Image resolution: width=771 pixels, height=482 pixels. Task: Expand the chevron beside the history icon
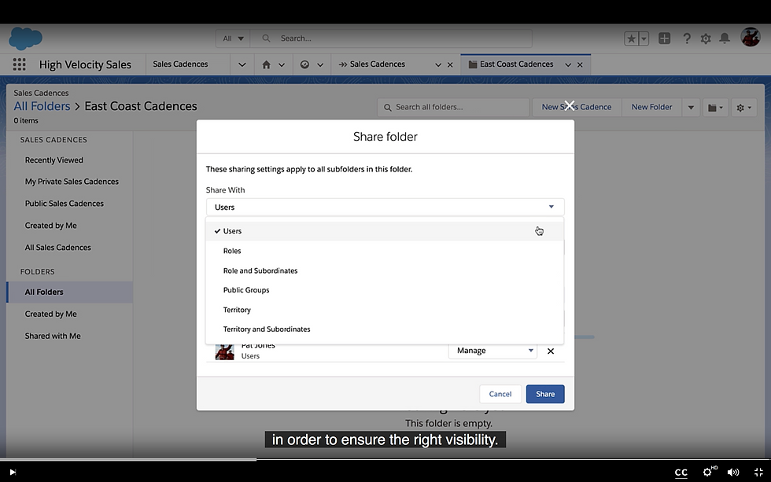(x=320, y=64)
